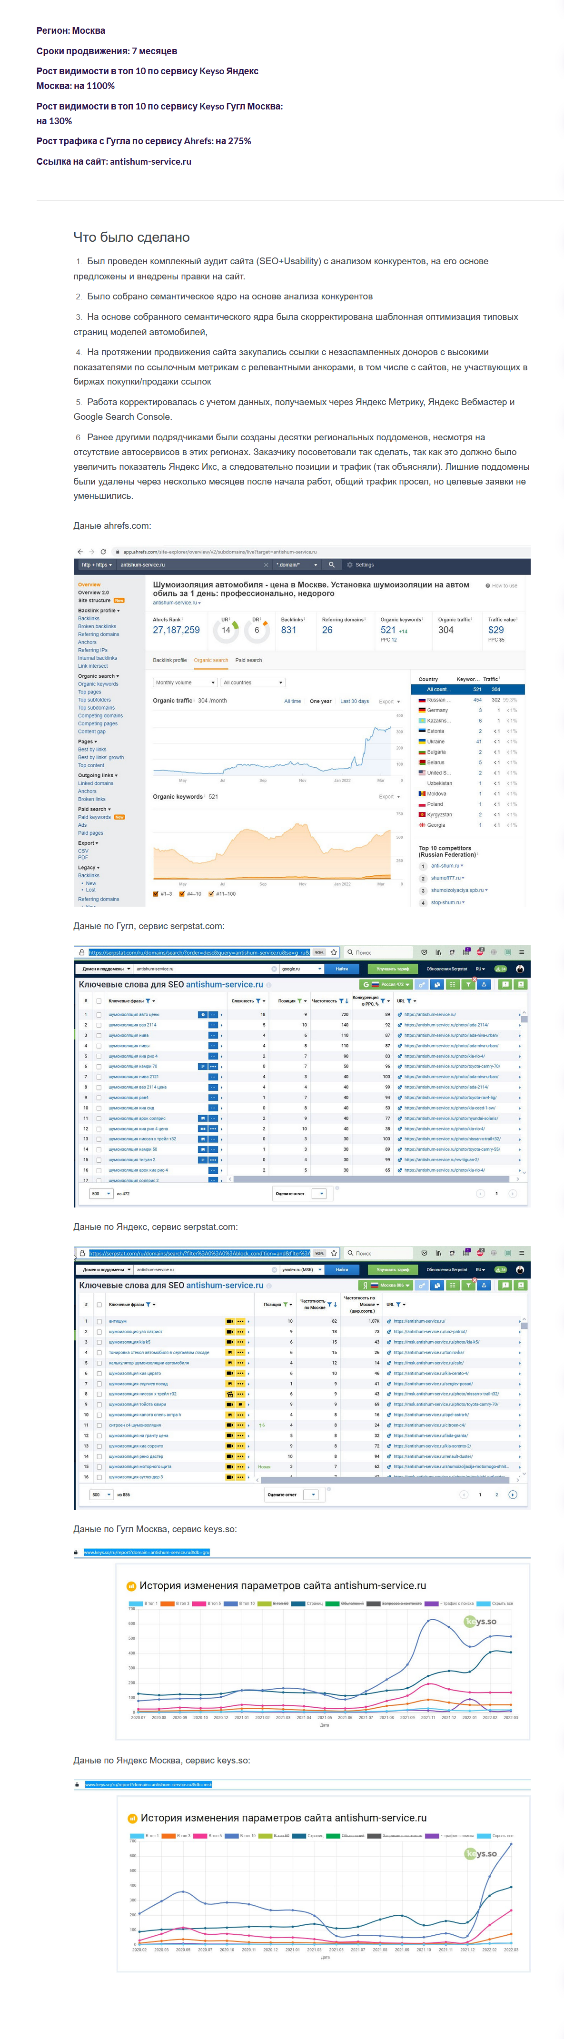The image size is (564, 2039).
Task: Click Найти button in Google Serpstat
Action: 342,969
